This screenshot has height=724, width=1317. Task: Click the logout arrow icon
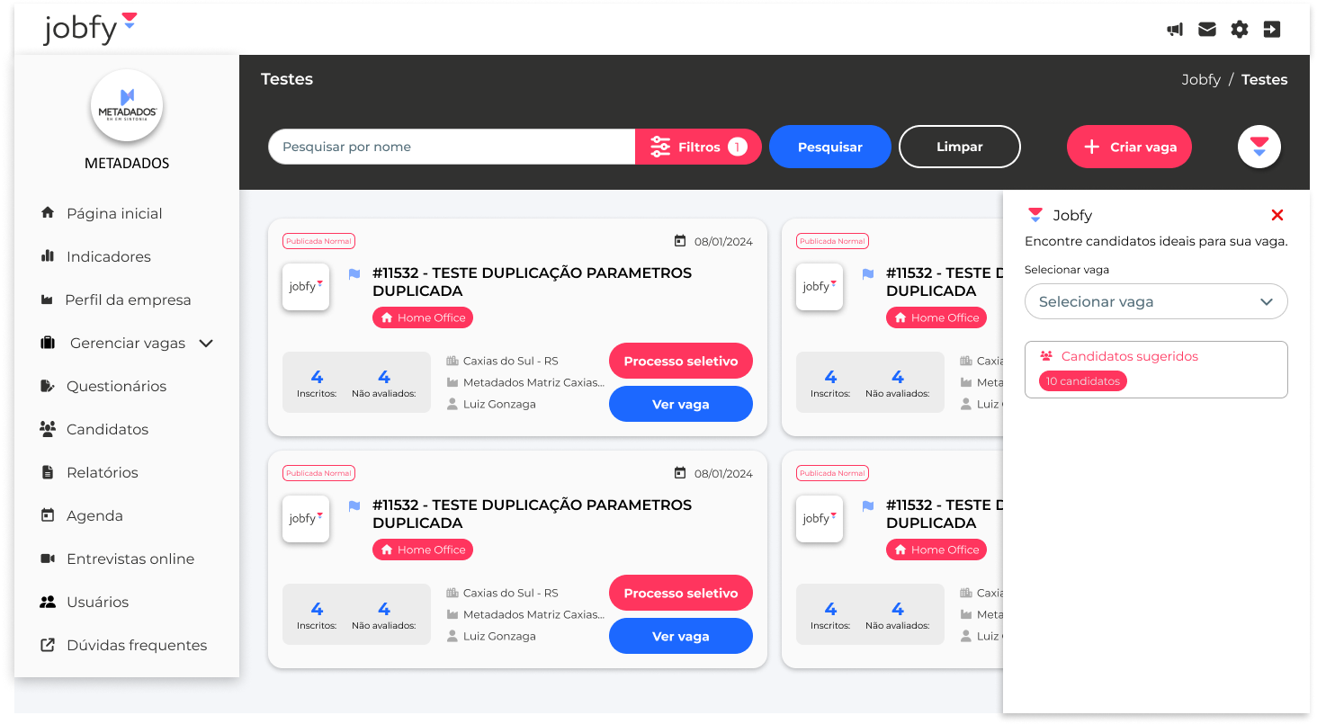(x=1272, y=30)
